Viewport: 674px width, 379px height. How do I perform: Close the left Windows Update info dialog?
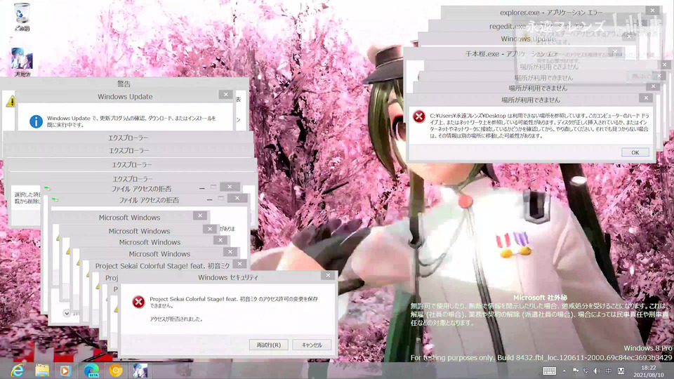[225, 95]
